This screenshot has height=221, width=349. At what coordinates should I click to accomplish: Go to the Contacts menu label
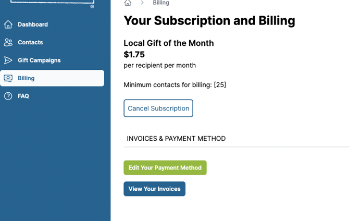click(x=30, y=42)
